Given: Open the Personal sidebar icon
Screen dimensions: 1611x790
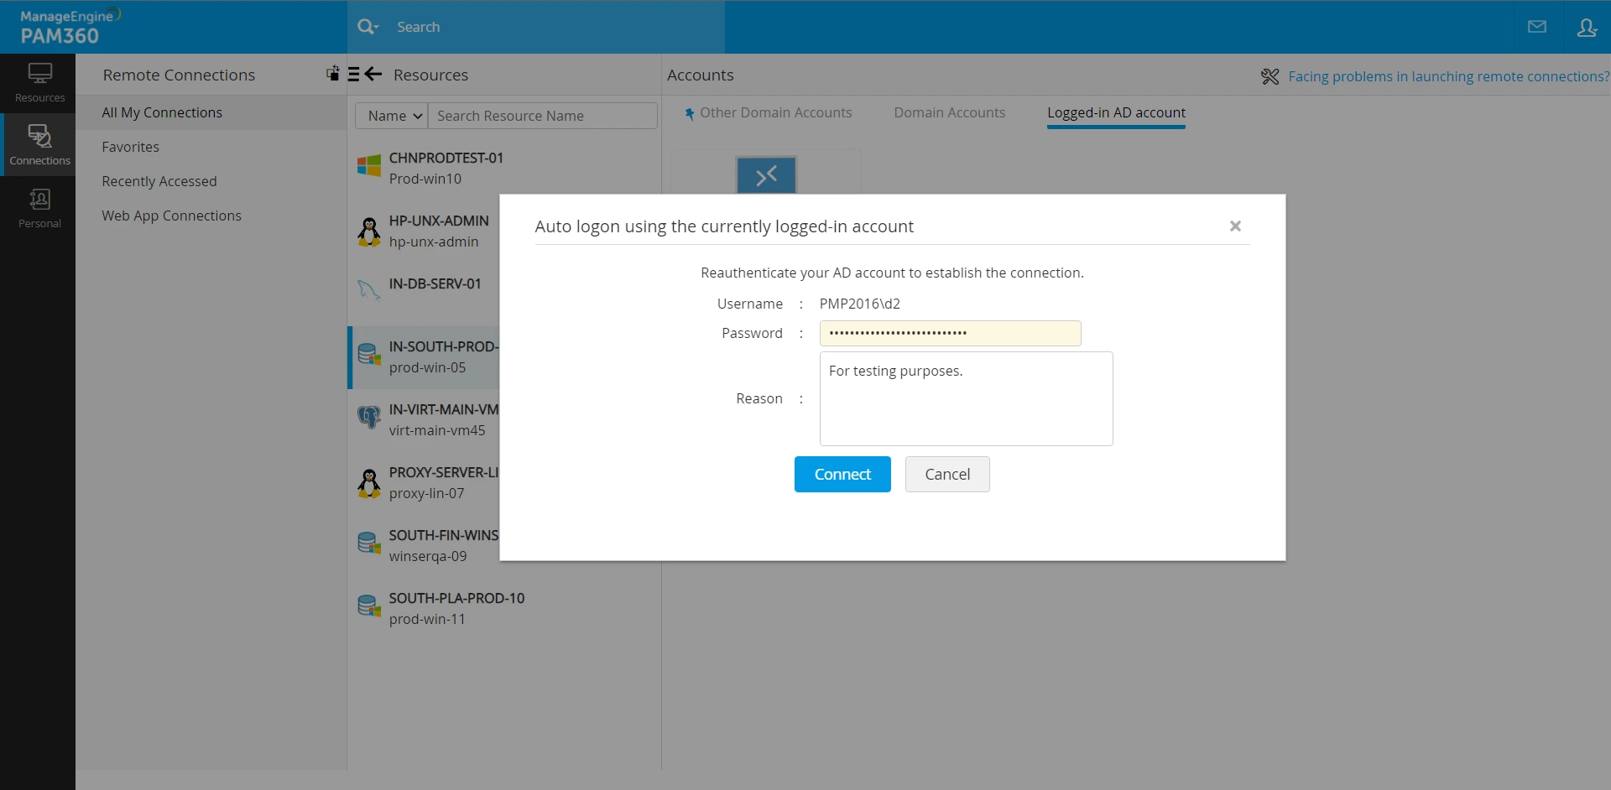Looking at the screenshot, I should (39, 208).
